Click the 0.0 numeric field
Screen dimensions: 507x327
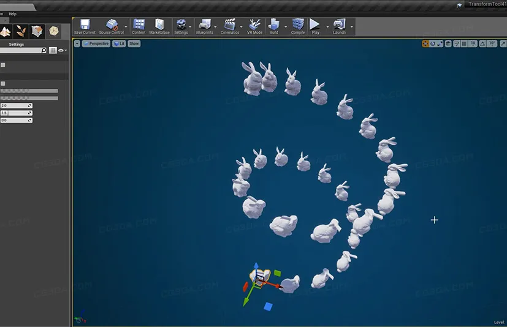click(16, 120)
